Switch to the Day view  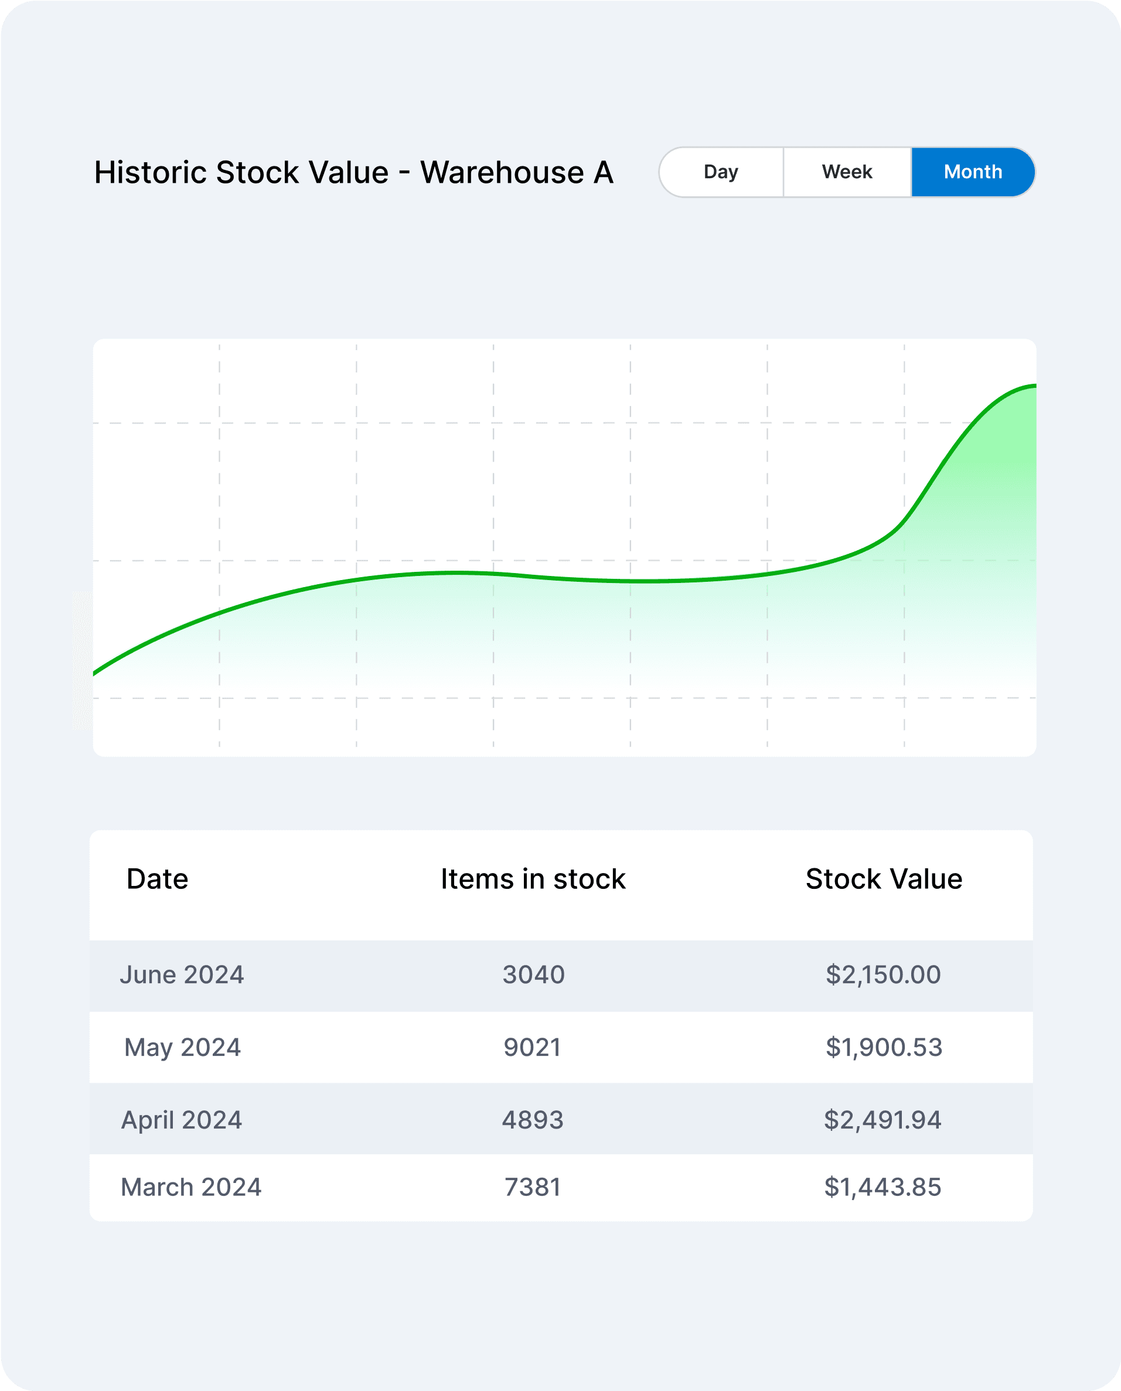point(721,172)
